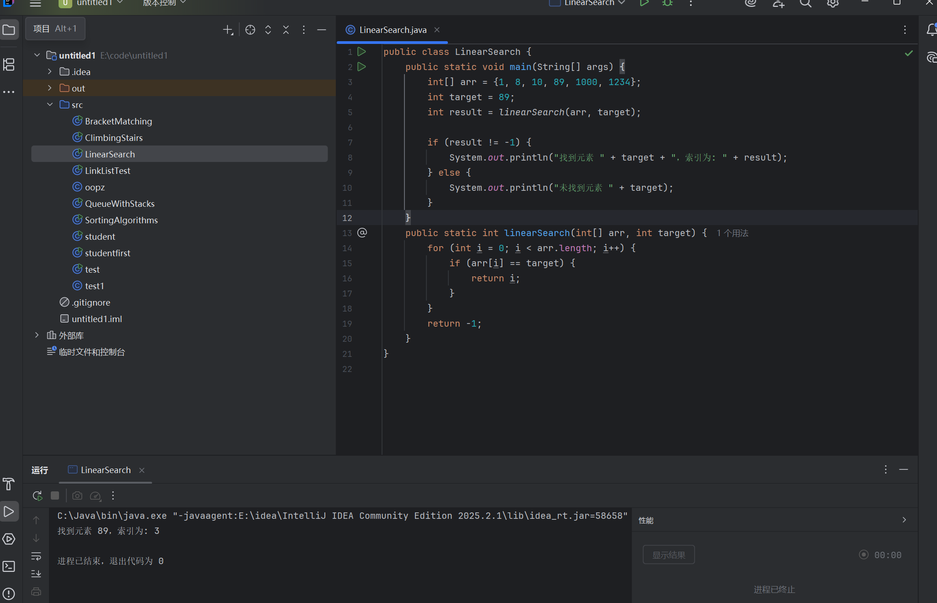Open the Structure tool window icon
The image size is (937, 603).
[x=9, y=65]
